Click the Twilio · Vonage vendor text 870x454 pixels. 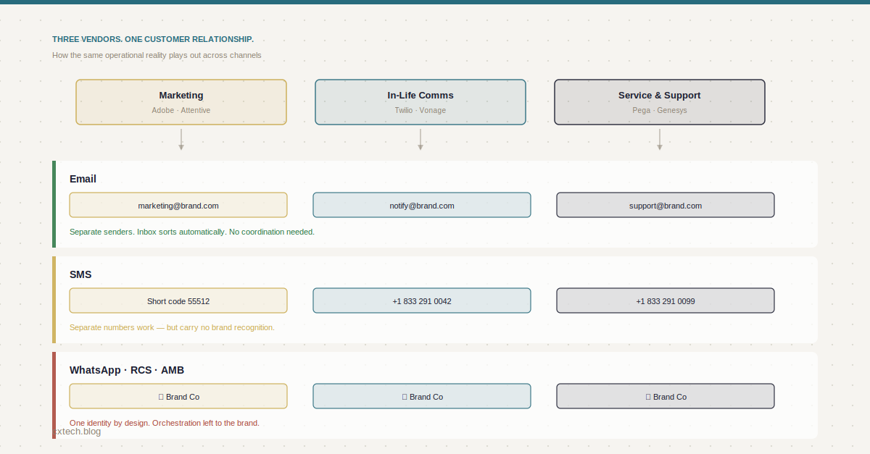(420, 110)
